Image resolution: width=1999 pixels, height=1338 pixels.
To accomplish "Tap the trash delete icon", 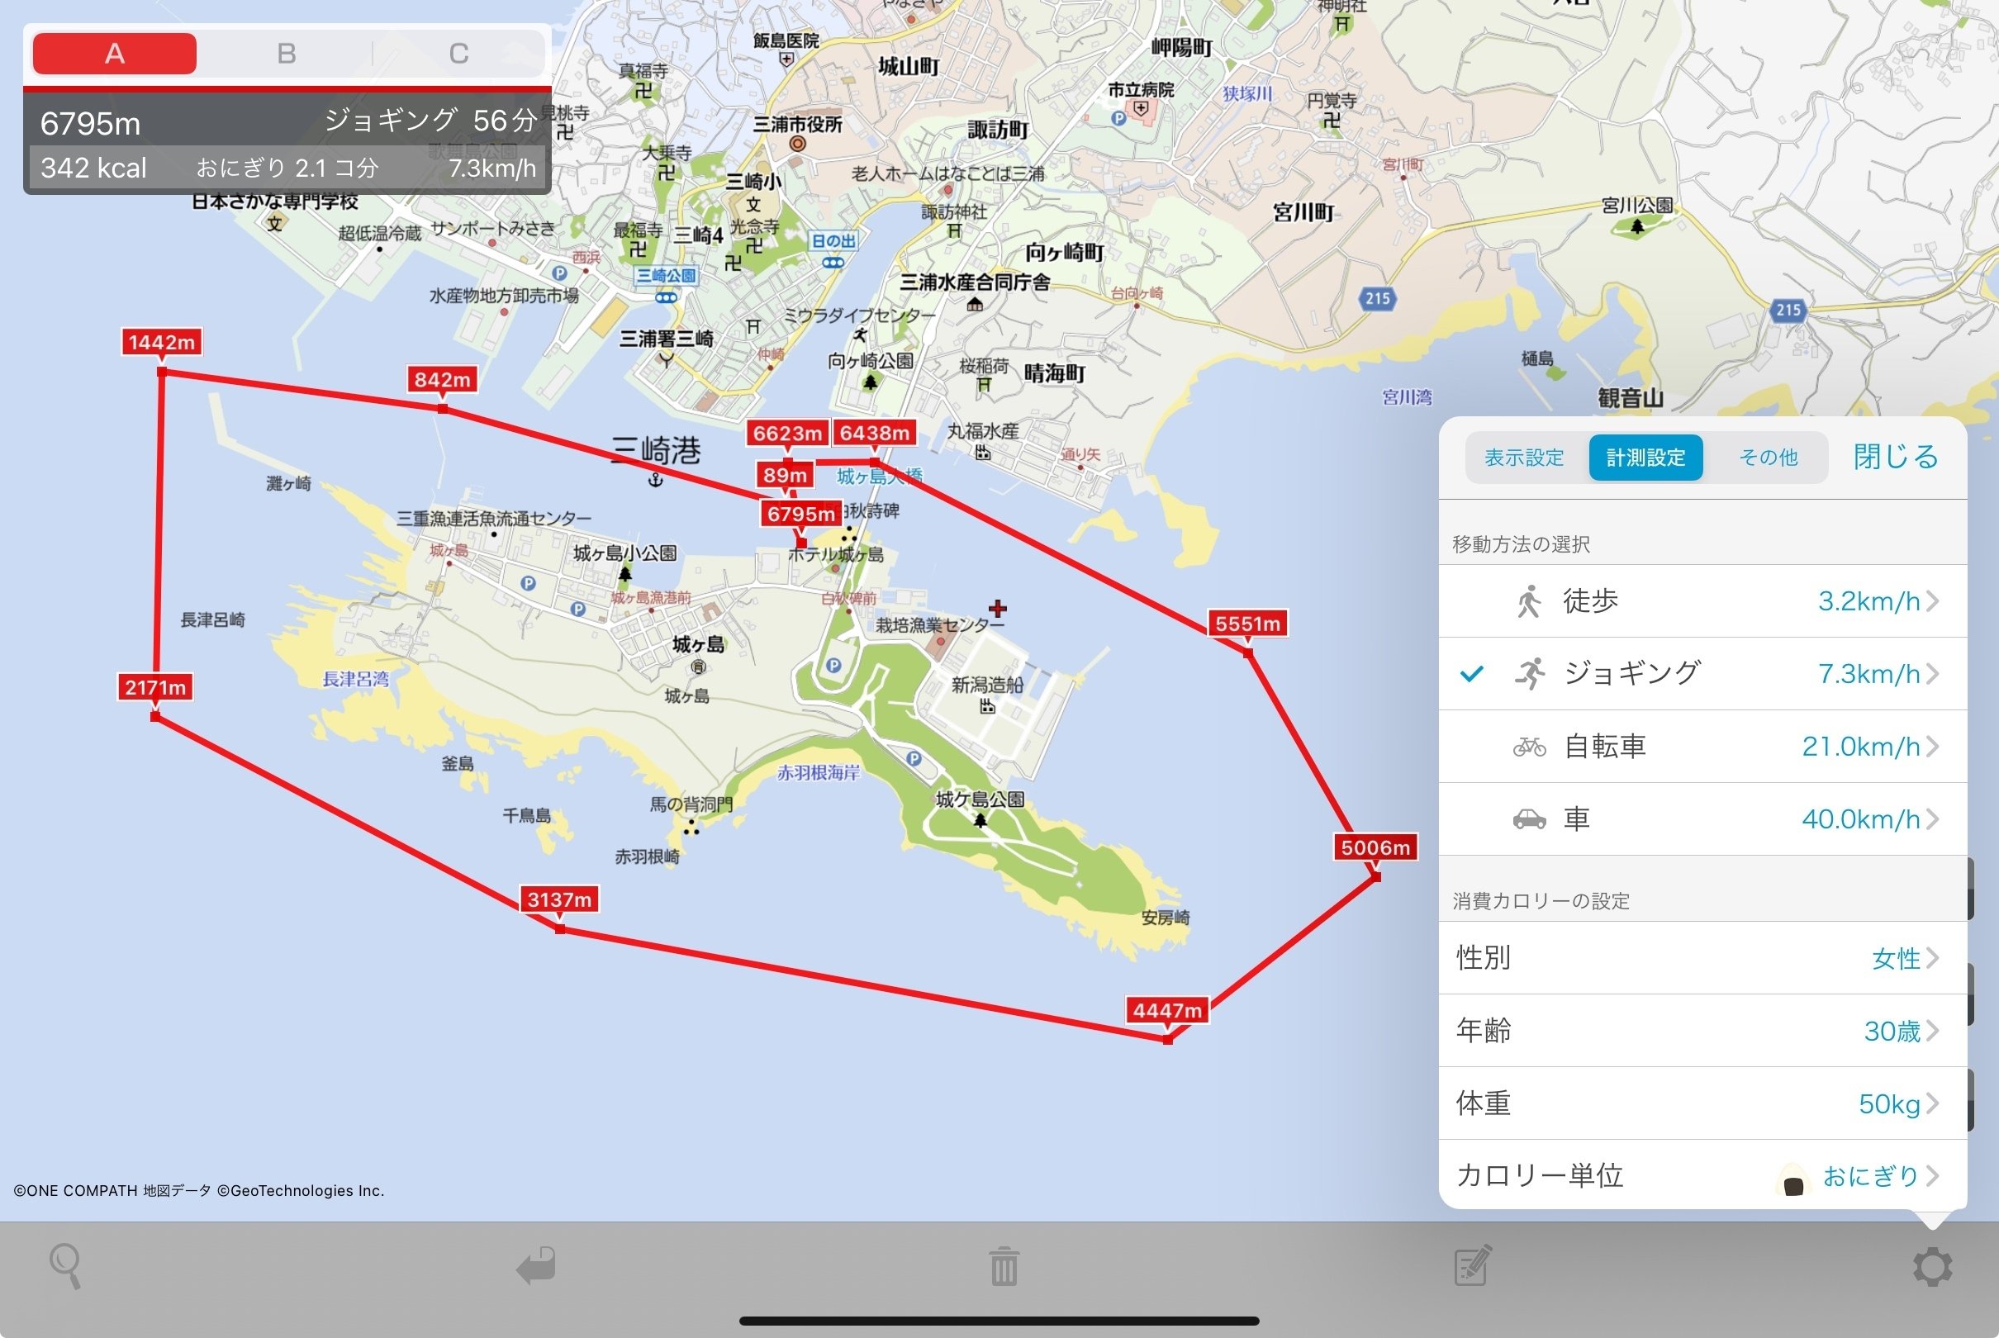I will coord(1004,1266).
